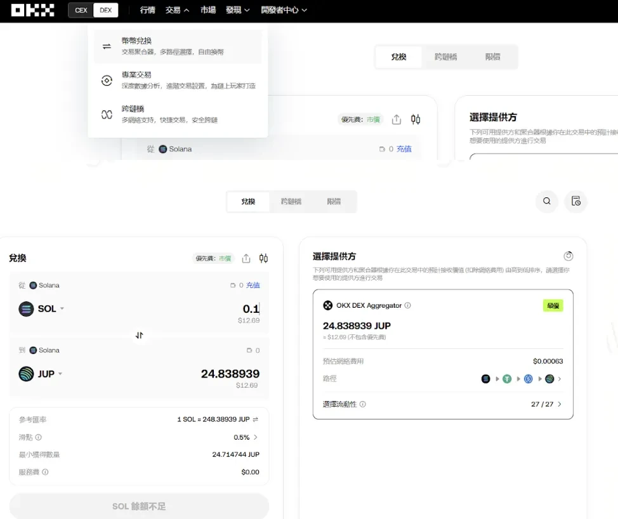618x519 pixels.
Task: Open the transaction history icon beside search
Action: point(575,201)
